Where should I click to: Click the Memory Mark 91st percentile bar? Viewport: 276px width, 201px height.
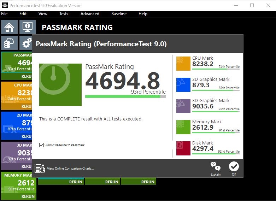point(216,132)
